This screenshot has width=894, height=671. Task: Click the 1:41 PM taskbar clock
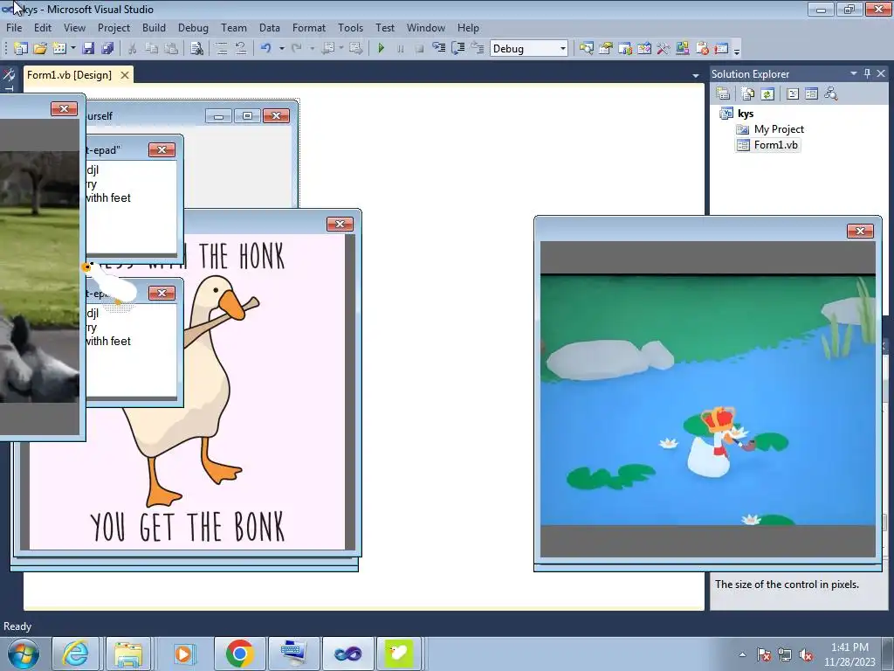[x=849, y=654]
